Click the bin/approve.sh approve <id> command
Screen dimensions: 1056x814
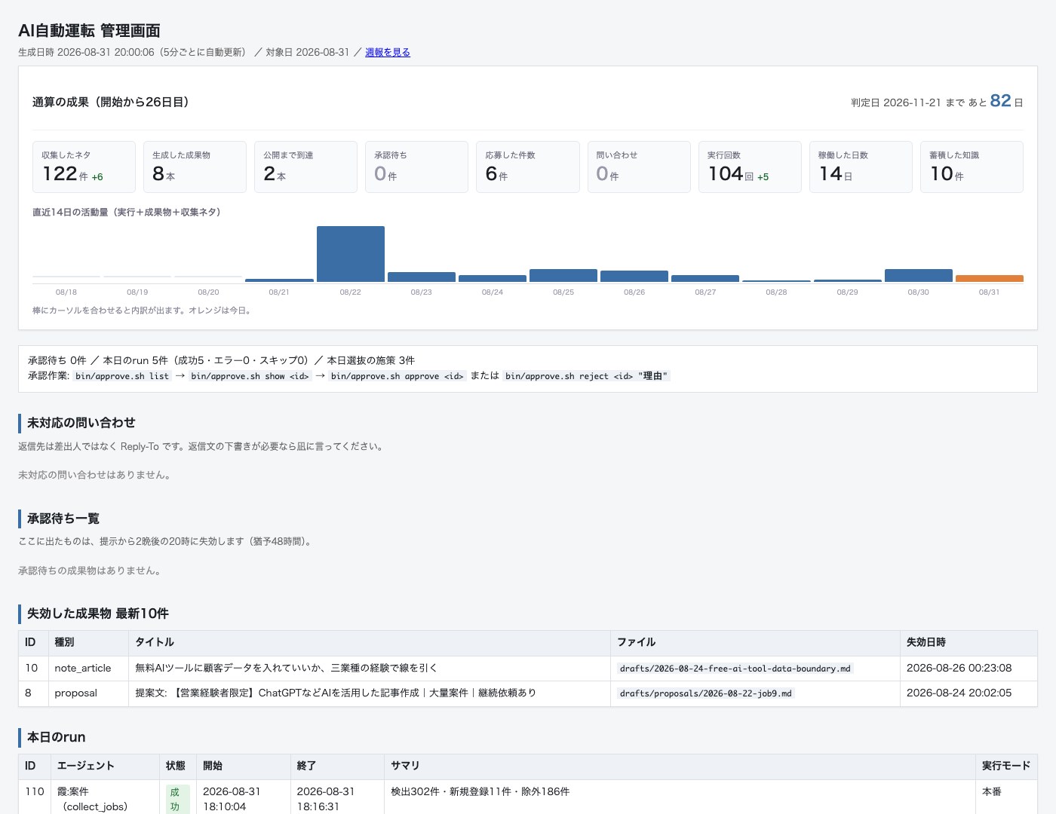[x=398, y=376]
